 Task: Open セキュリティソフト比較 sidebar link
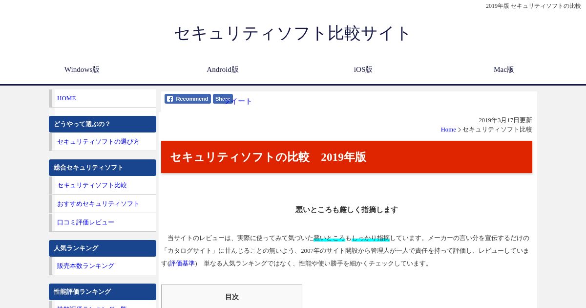click(x=103, y=185)
